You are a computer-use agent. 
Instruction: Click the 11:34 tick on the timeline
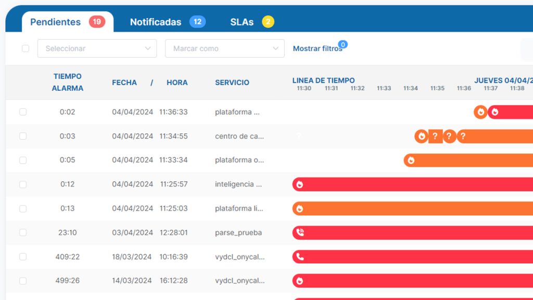[x=411, y=89]
